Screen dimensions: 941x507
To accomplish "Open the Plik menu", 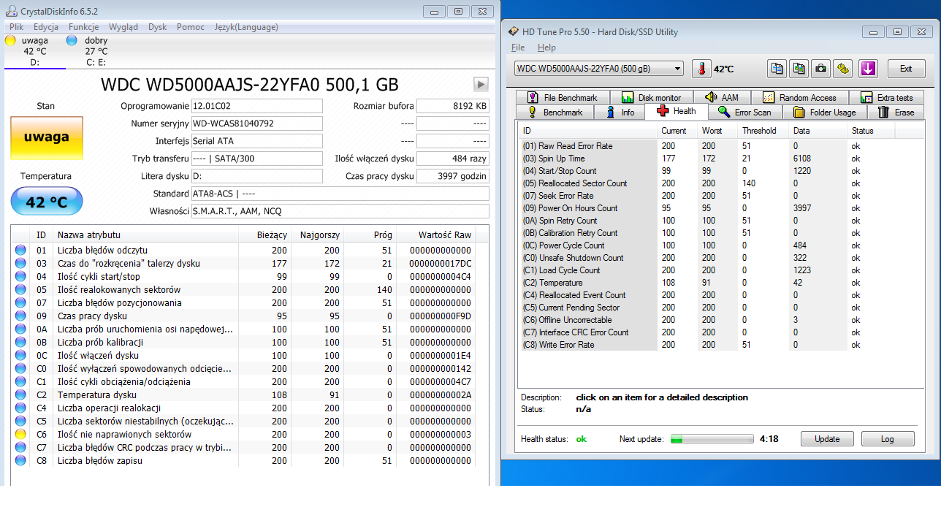I will point(17,27).
